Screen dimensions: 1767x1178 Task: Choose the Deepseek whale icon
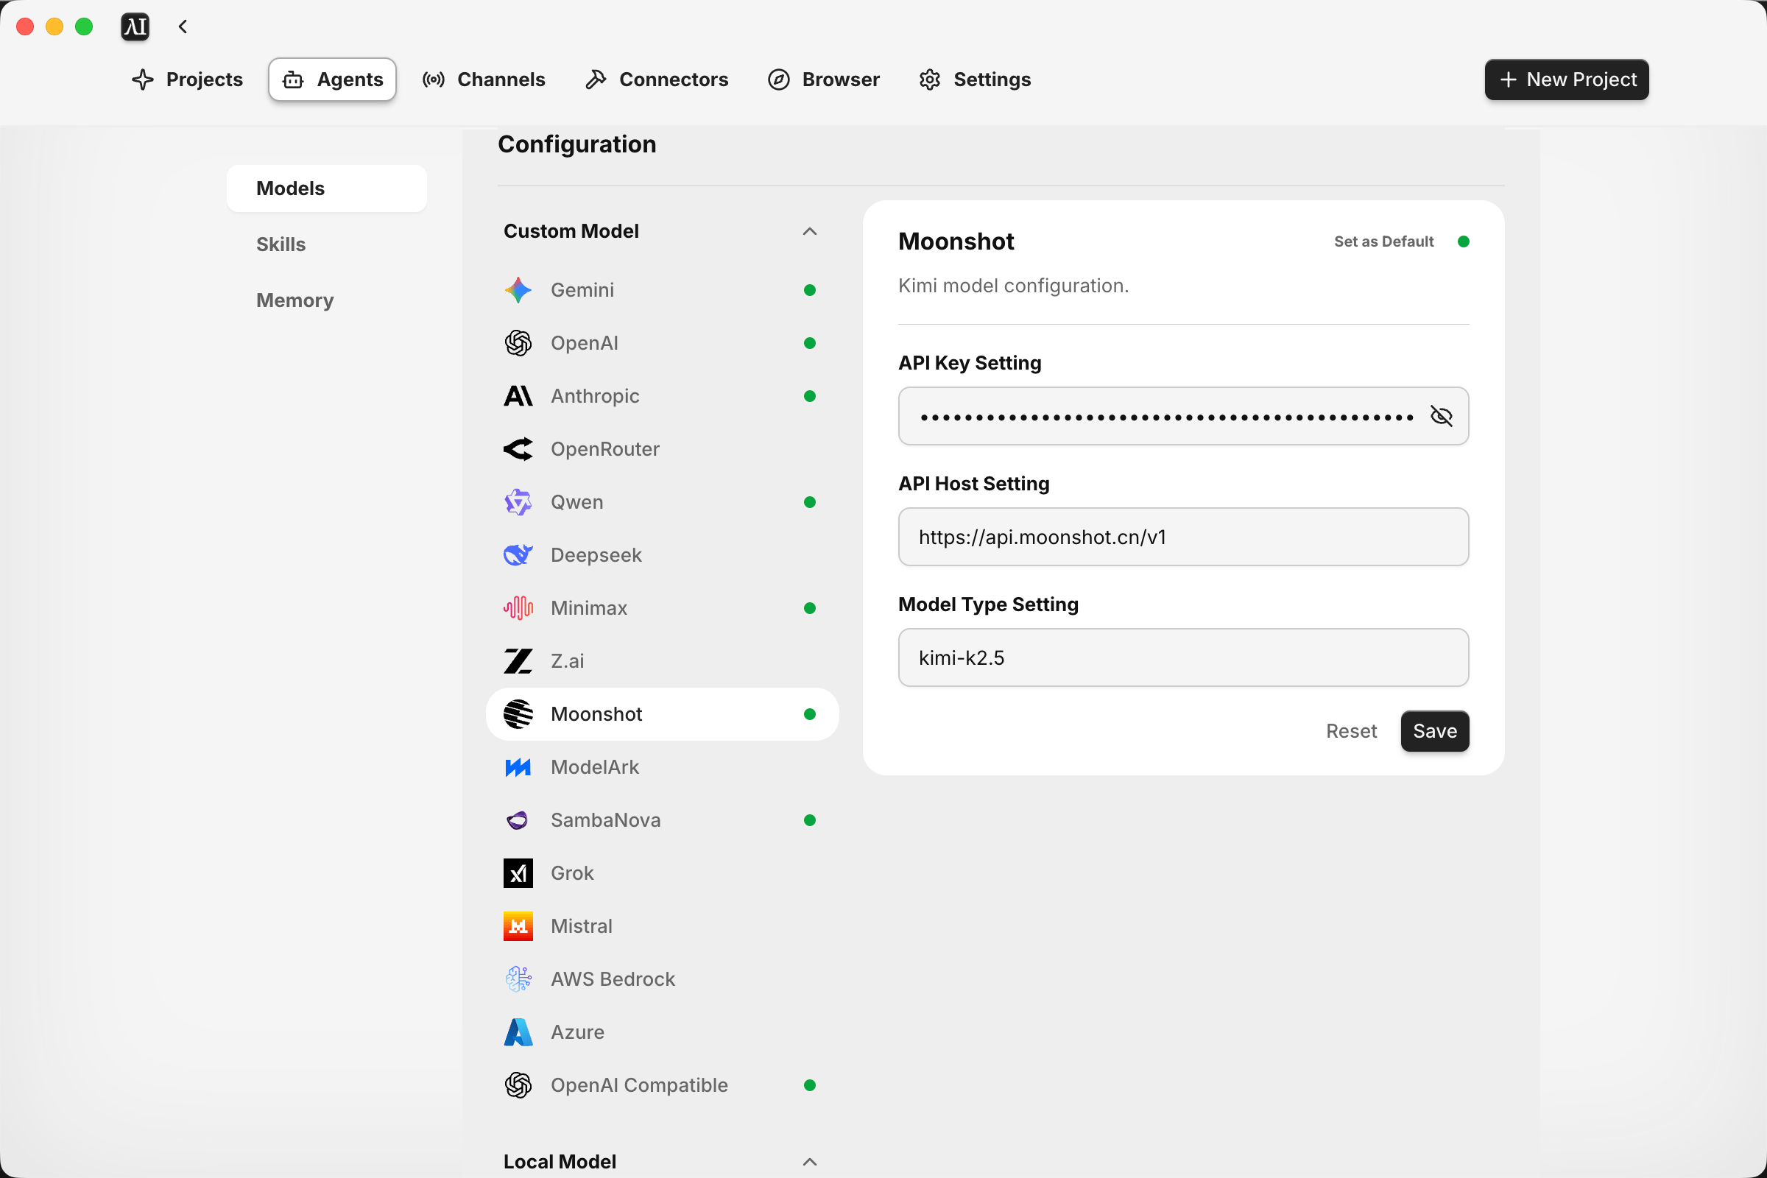coord(518,555)
